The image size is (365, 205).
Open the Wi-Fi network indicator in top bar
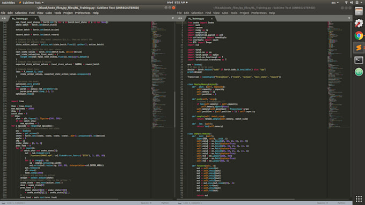(346, 3)
